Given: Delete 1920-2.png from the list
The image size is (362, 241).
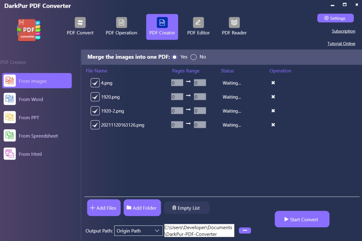Looking at the screenshot, I should 273,111.
